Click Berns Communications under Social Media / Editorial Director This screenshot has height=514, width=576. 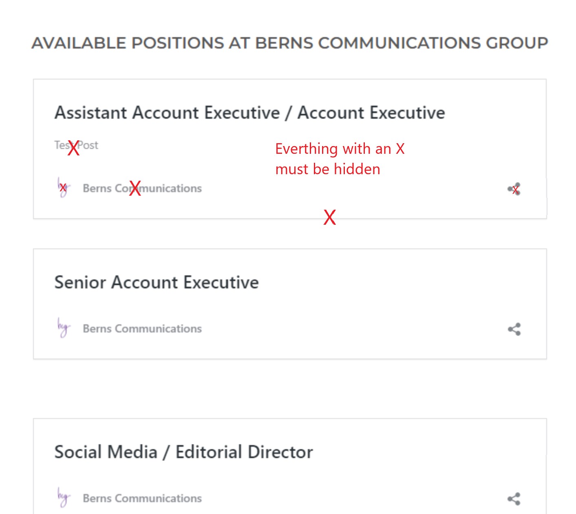coord(142,498)
